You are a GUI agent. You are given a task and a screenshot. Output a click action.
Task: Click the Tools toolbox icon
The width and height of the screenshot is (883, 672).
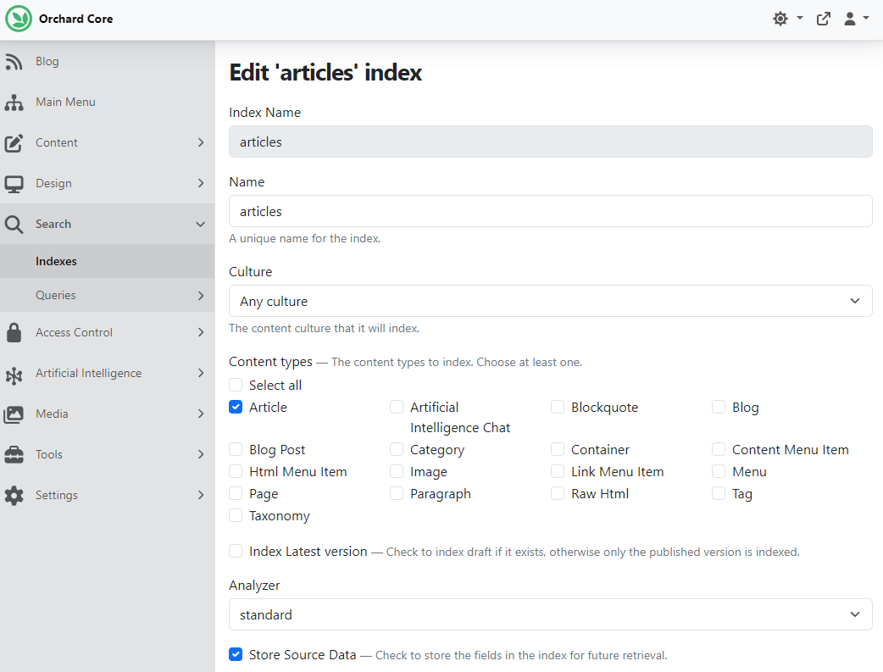14,454
